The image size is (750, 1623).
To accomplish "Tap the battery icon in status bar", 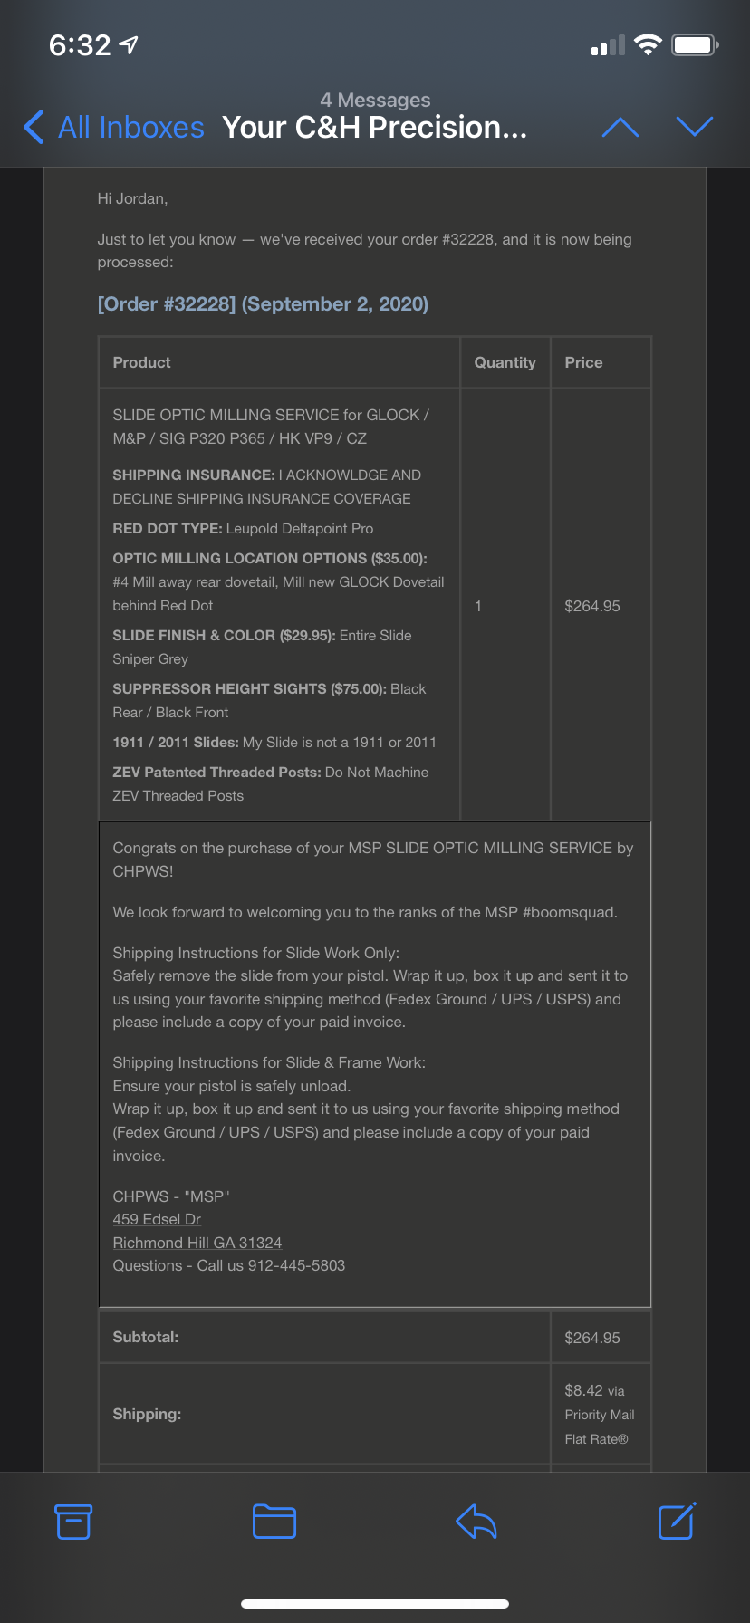I will (695, 44).
